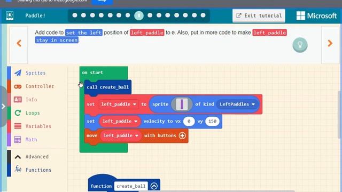Jump to first tutorial step dot
The width and height of the screenshot is (342, 192).
pos(75,15)
